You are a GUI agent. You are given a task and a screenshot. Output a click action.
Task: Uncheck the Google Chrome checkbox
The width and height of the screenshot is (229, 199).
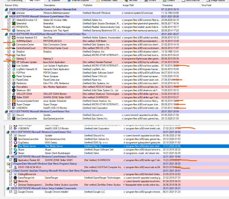[11, 192]
